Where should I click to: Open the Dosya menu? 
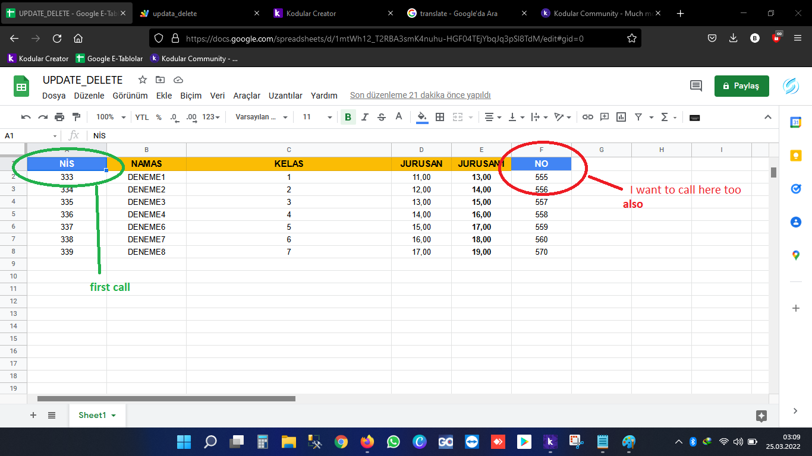pyautogui.click(x=54, y=96)
